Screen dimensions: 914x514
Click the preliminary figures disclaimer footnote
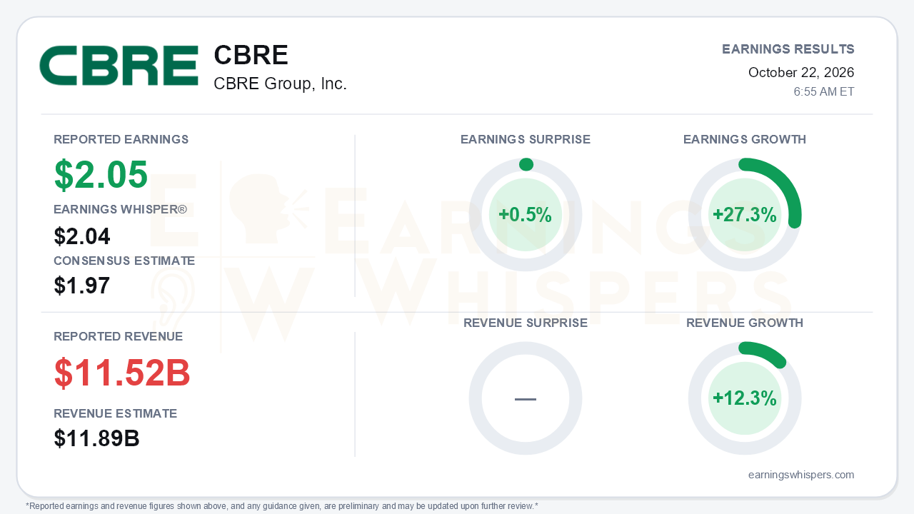[282, 506]
